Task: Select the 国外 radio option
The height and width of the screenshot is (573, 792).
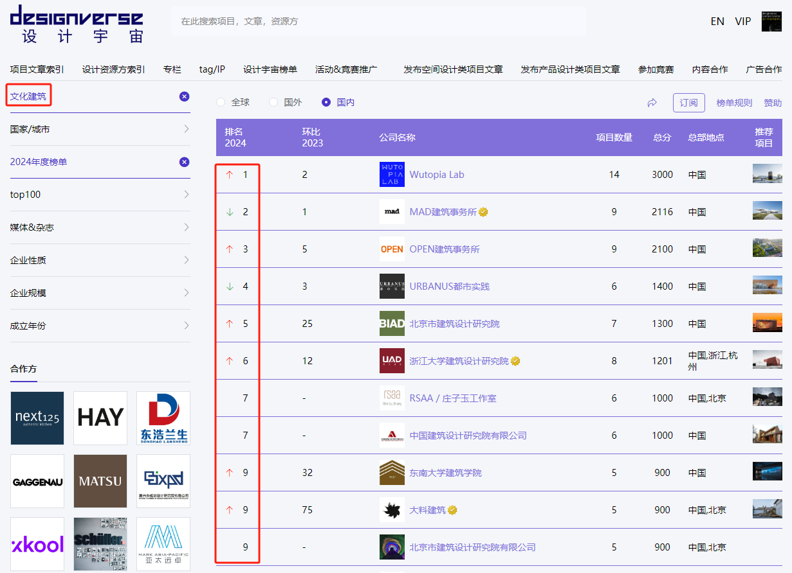Action: tap(273, 102)
